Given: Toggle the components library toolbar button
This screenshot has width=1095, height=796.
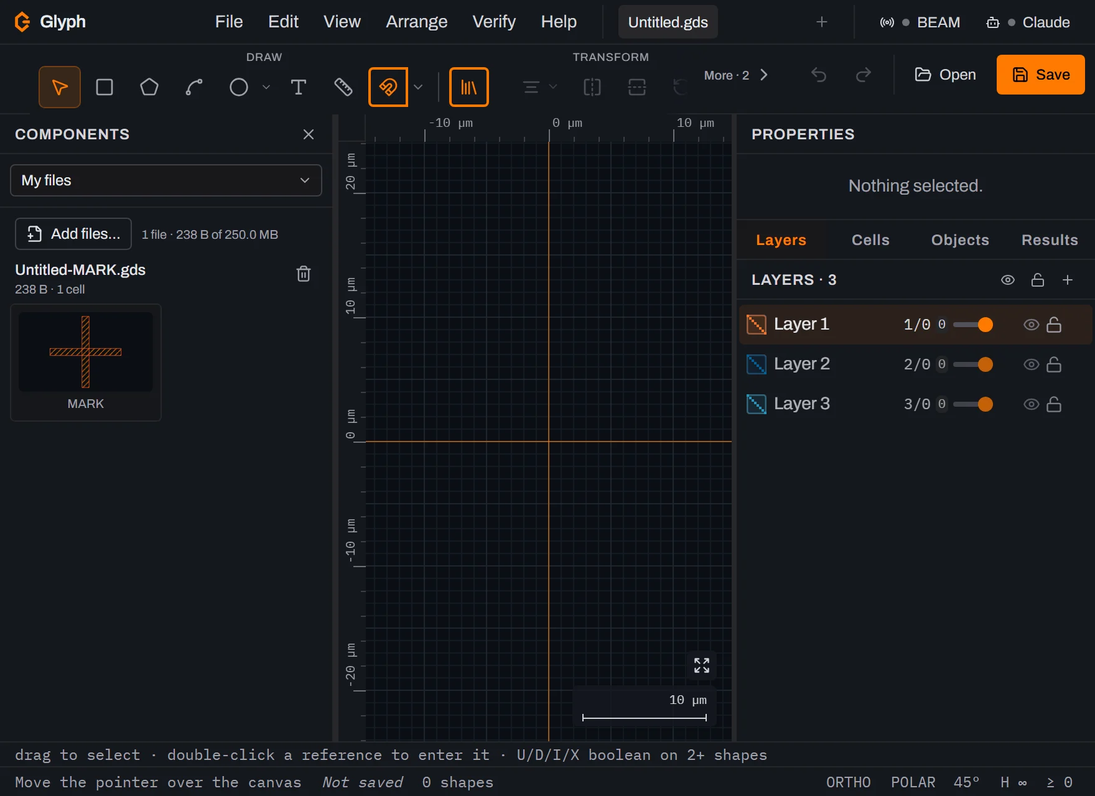Looking at the screenshot, I should tap(469, 87).
